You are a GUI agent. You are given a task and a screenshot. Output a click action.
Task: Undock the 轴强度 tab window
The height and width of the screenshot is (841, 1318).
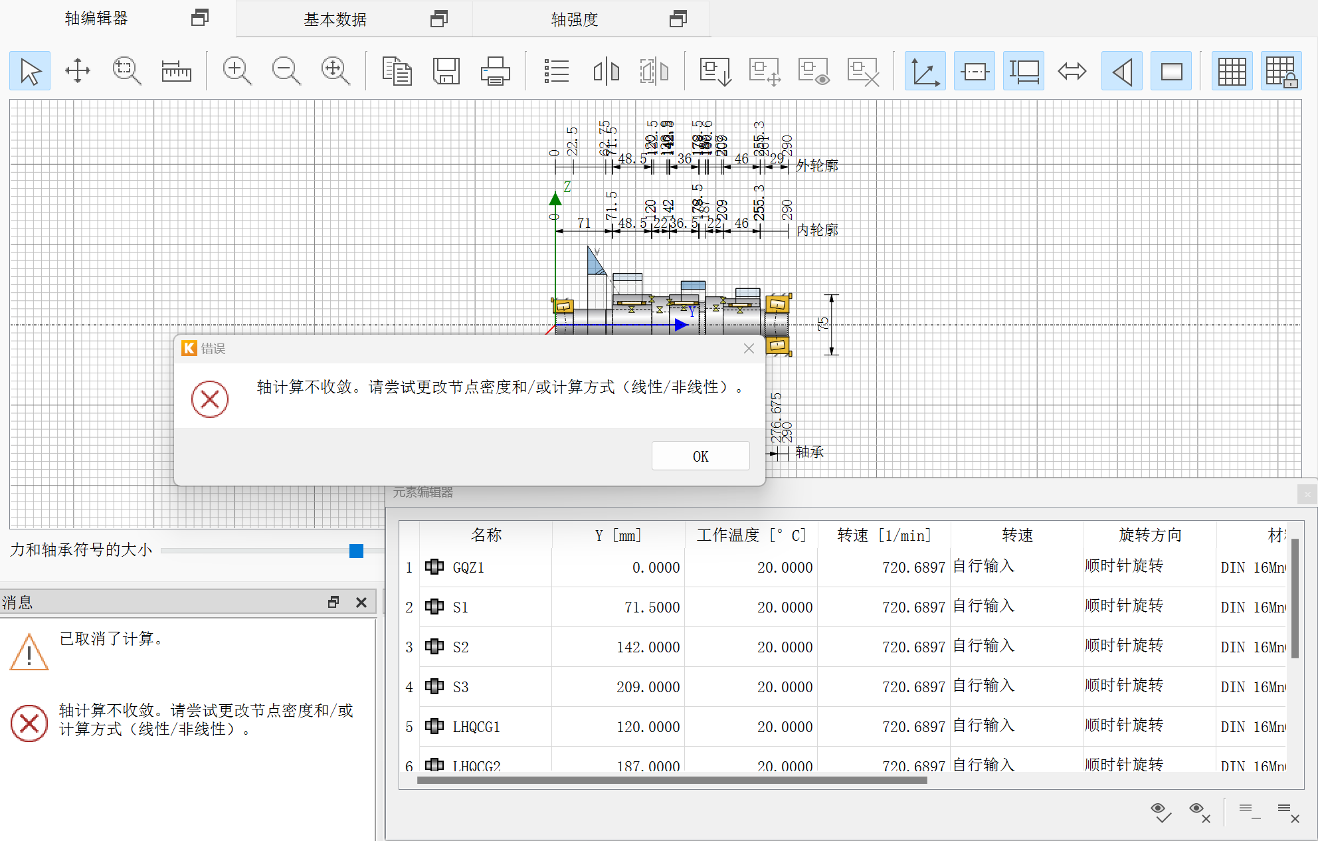[678, 19]
